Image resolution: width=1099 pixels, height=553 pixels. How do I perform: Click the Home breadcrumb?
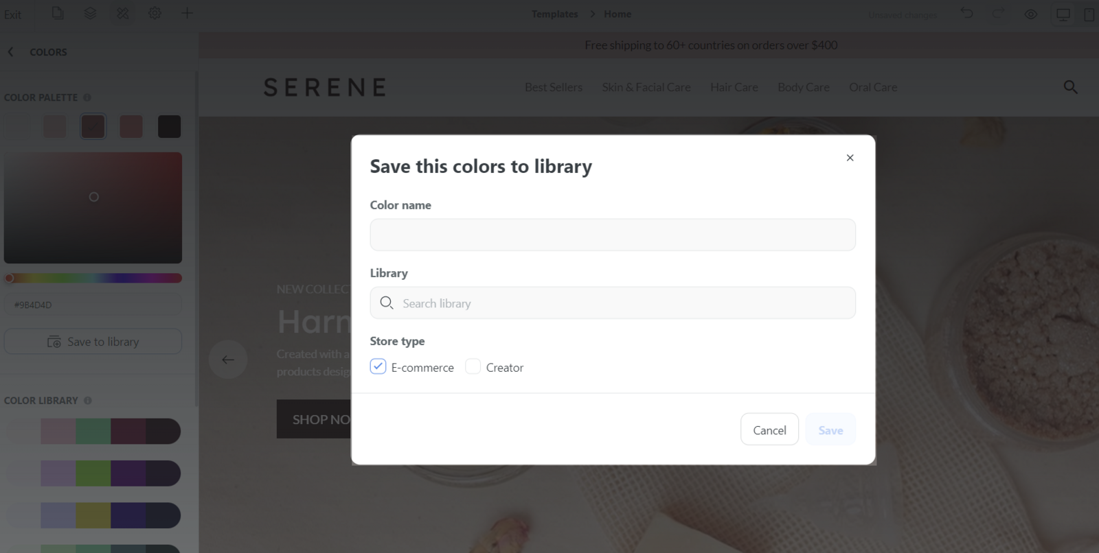click(x=618, y=14)
